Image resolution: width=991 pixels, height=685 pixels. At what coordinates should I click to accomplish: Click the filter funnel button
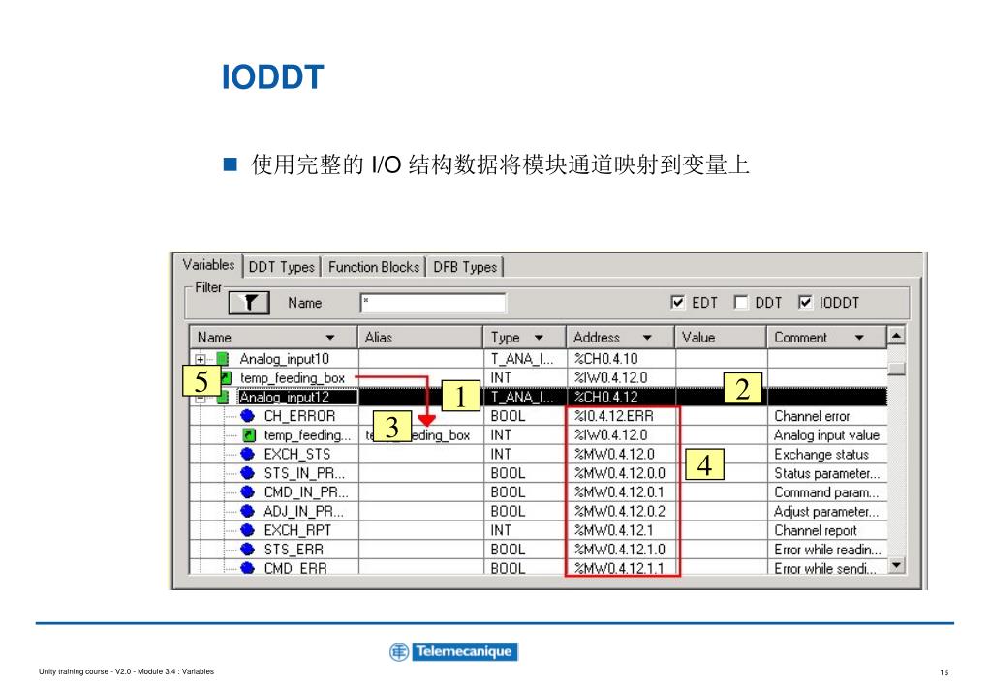tap(249, 303)
